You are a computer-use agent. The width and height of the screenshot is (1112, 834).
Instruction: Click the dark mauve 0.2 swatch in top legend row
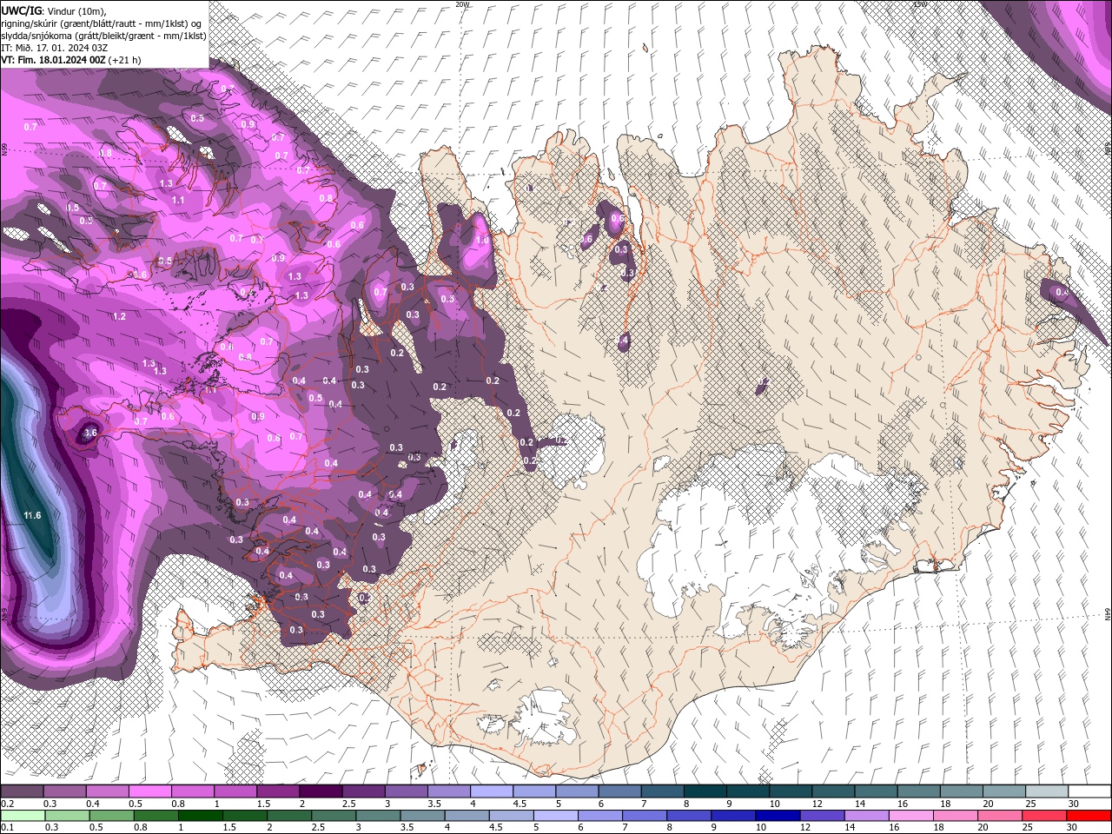click(x=22, y=791)
